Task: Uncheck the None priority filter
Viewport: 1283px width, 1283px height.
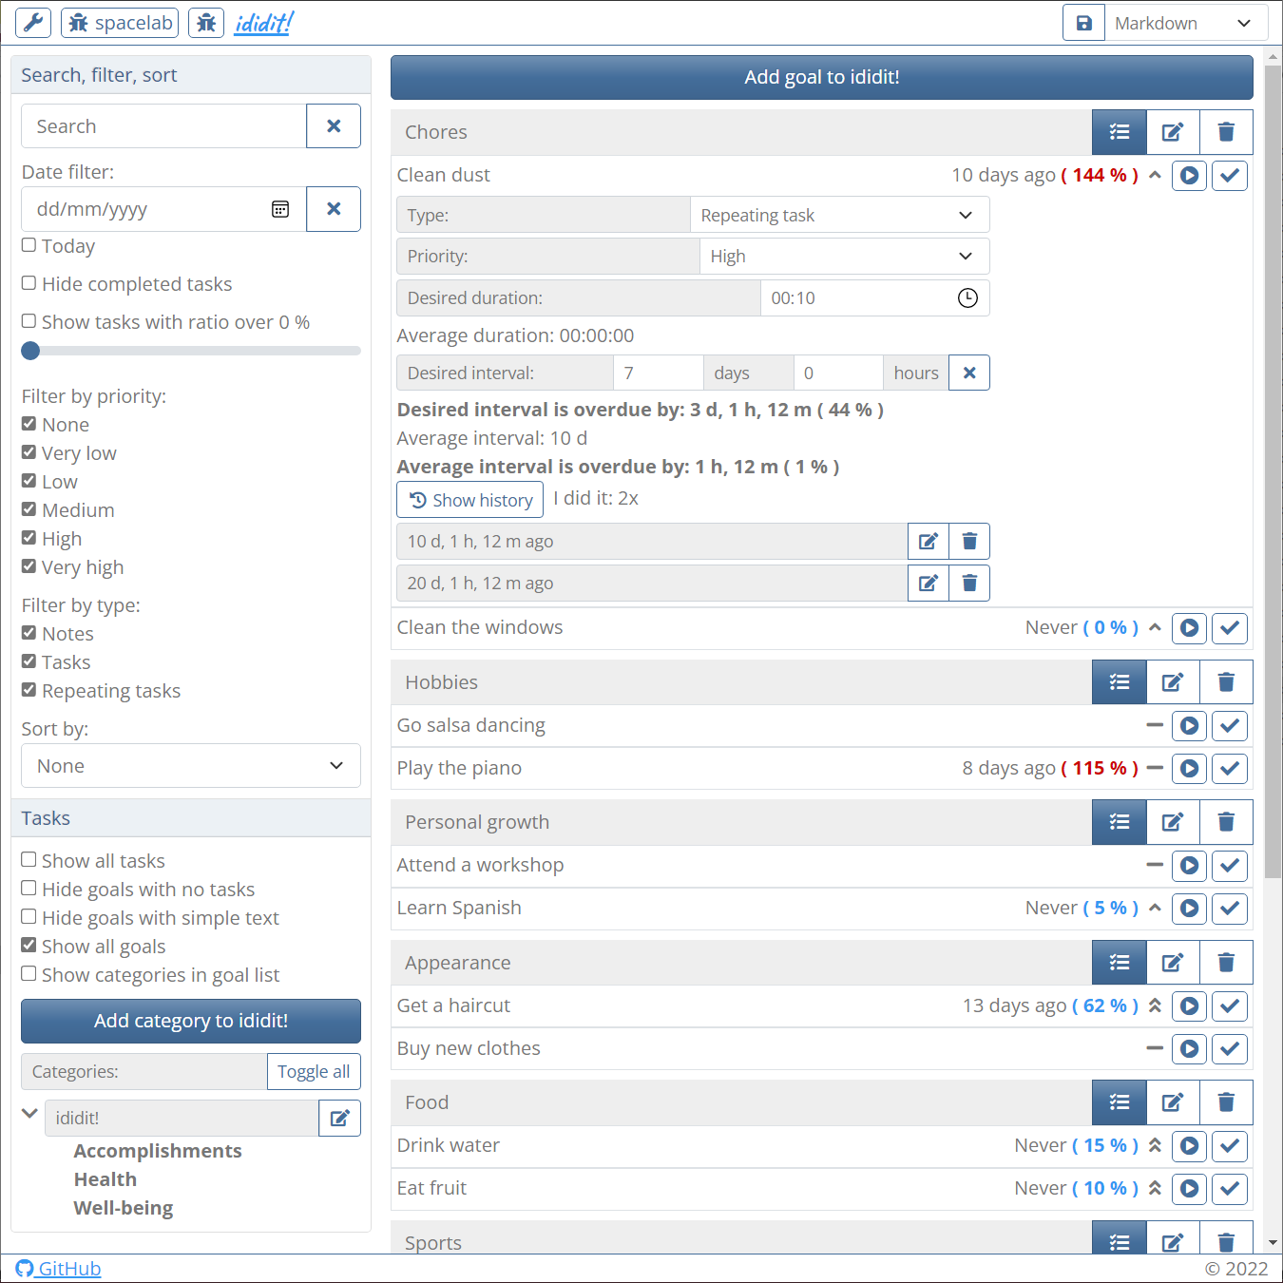Action: click(x=29, y=424)
